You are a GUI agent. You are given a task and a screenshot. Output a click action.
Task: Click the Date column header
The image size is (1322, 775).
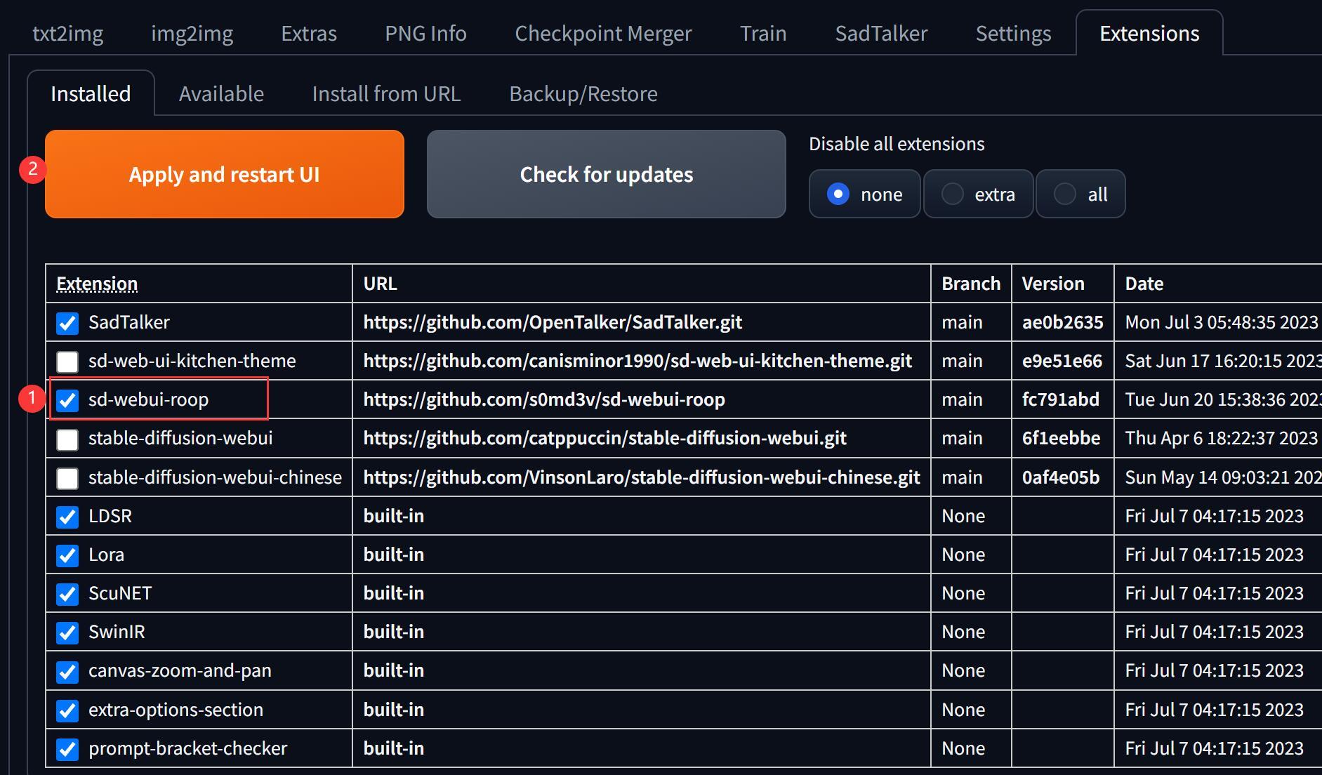tap(1144, 284)
